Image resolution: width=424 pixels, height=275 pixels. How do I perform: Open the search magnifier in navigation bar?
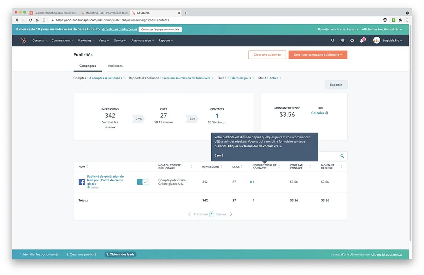[332, 41]
